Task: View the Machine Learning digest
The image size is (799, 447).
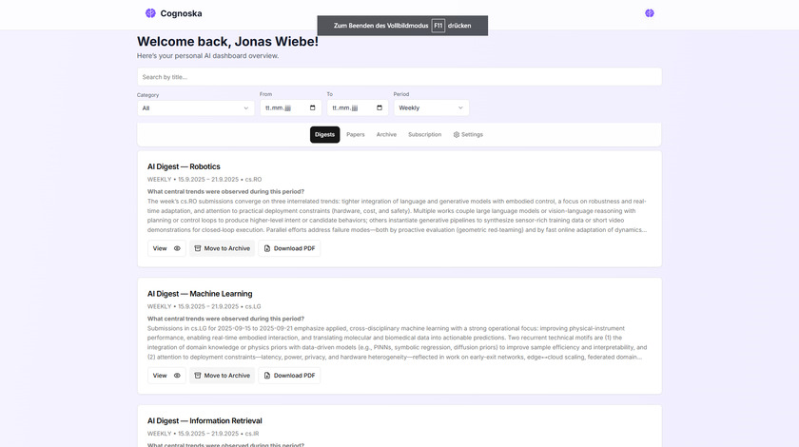Action: pos(166,376)
